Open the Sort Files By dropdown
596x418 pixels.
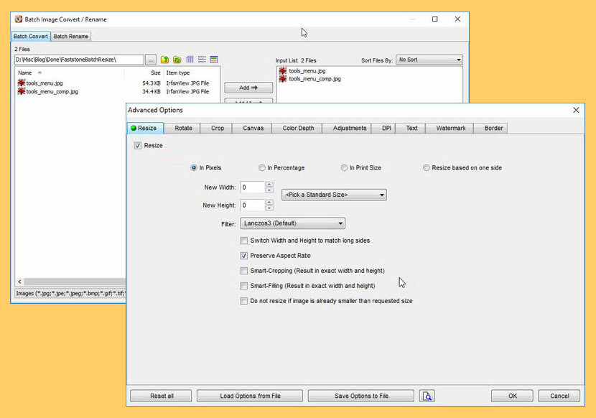click(429, 60)
